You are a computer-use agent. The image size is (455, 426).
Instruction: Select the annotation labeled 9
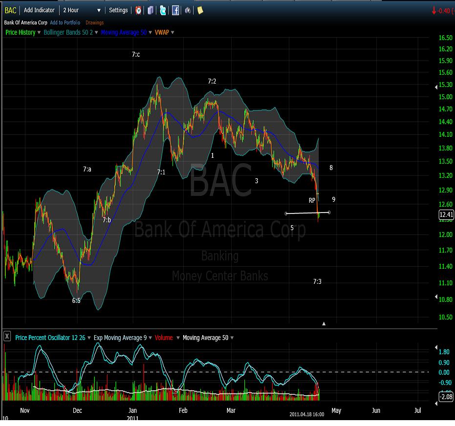334,199
